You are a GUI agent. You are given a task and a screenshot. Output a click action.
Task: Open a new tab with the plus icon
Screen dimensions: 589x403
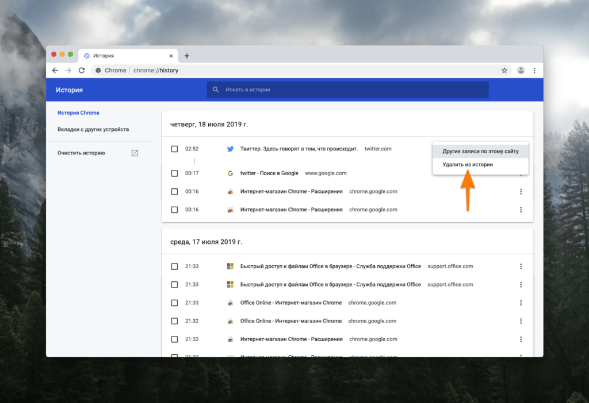[187, 56]
